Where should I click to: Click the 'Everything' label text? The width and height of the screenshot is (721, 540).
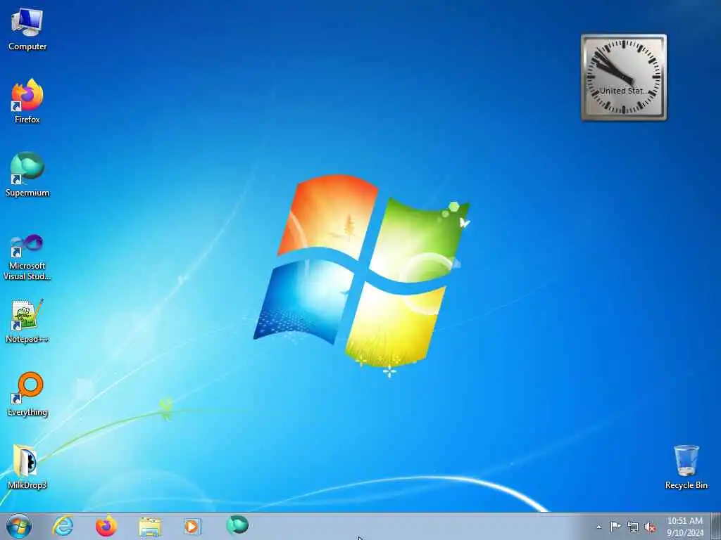point(27,412)
